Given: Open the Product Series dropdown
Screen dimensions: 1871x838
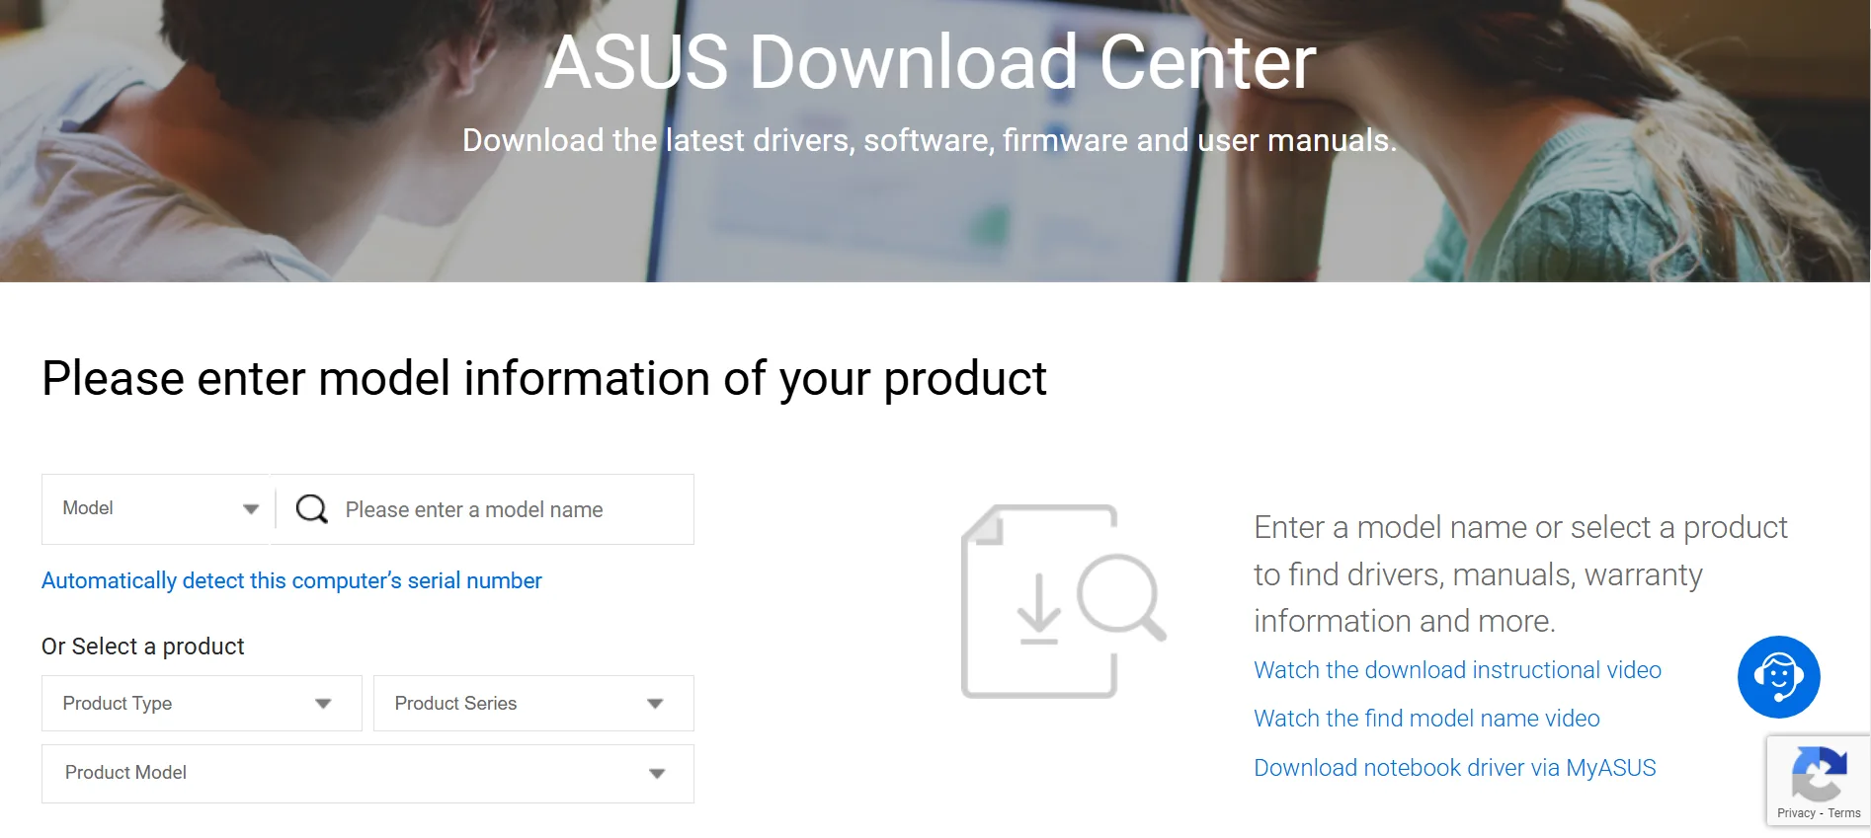Looking at the screenshot, I should click(532, 703).
